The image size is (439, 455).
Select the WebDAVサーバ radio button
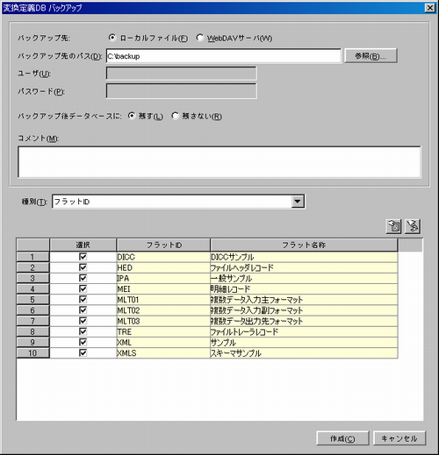pos(200,38)
